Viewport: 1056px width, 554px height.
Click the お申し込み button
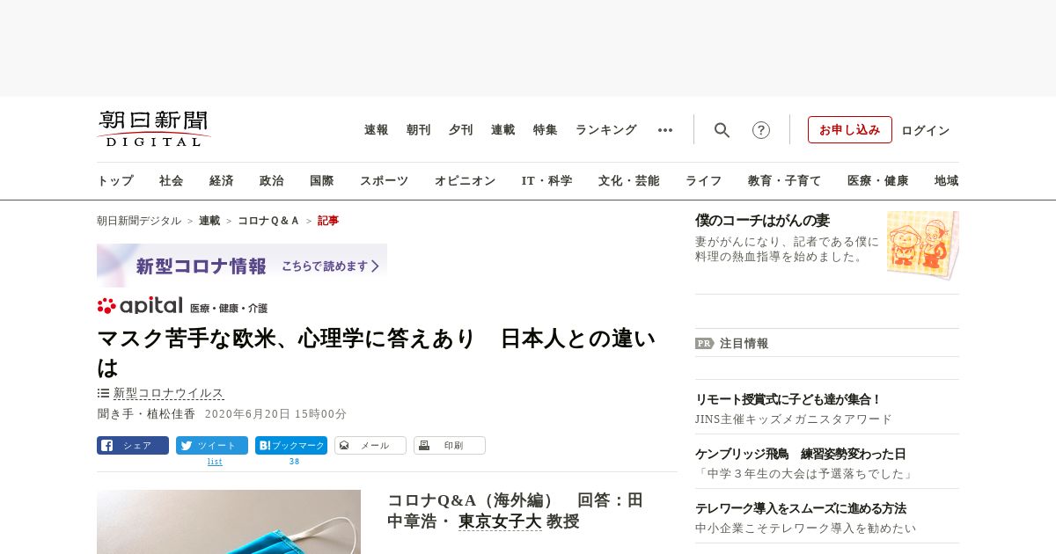tap(850, 130)
